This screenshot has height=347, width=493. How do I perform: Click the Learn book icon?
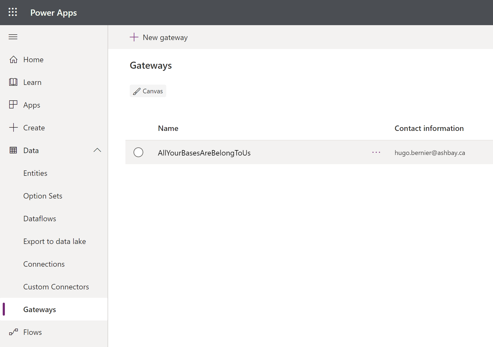pos(13,82)
